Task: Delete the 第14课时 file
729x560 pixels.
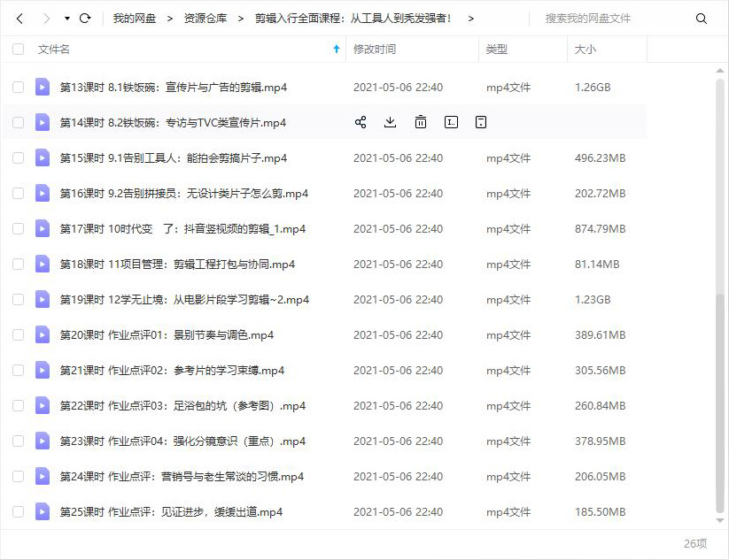Action: click(x=420, y=122)
